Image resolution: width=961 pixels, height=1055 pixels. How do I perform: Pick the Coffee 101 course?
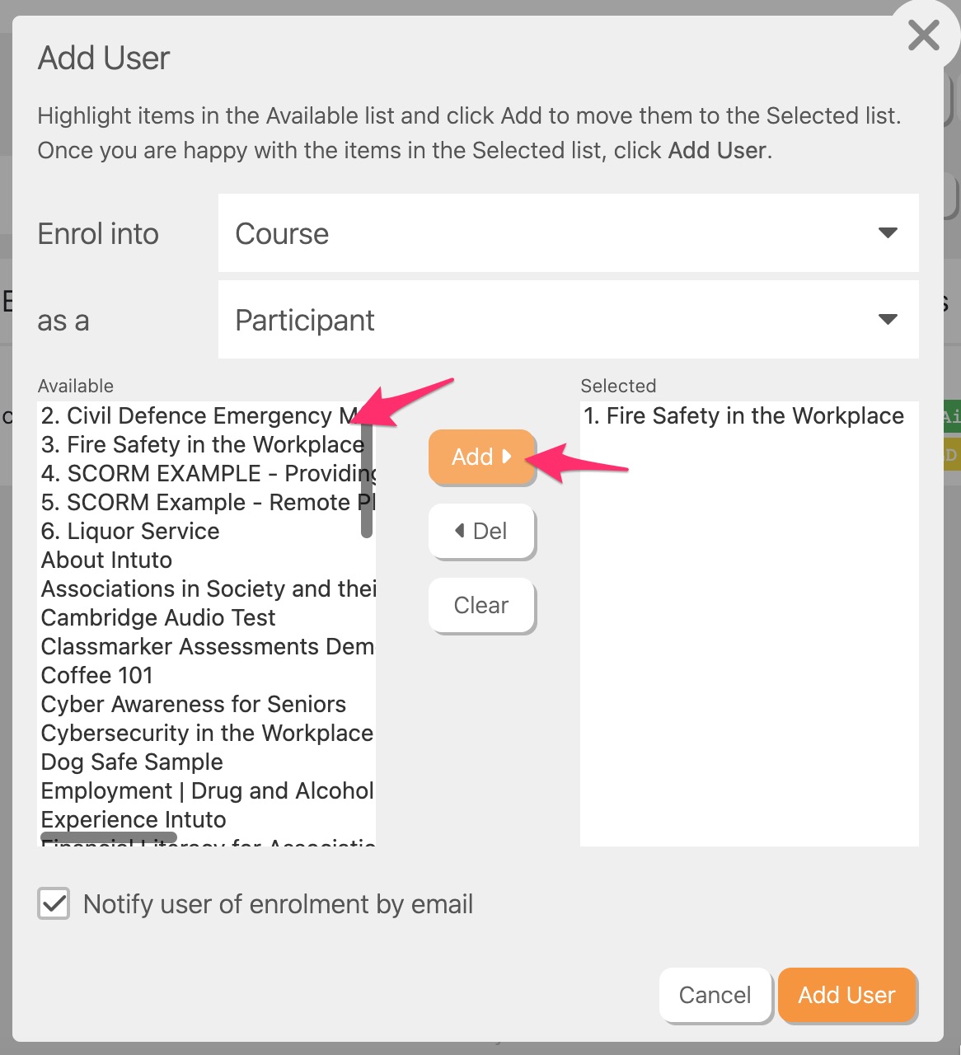(97, 676)
